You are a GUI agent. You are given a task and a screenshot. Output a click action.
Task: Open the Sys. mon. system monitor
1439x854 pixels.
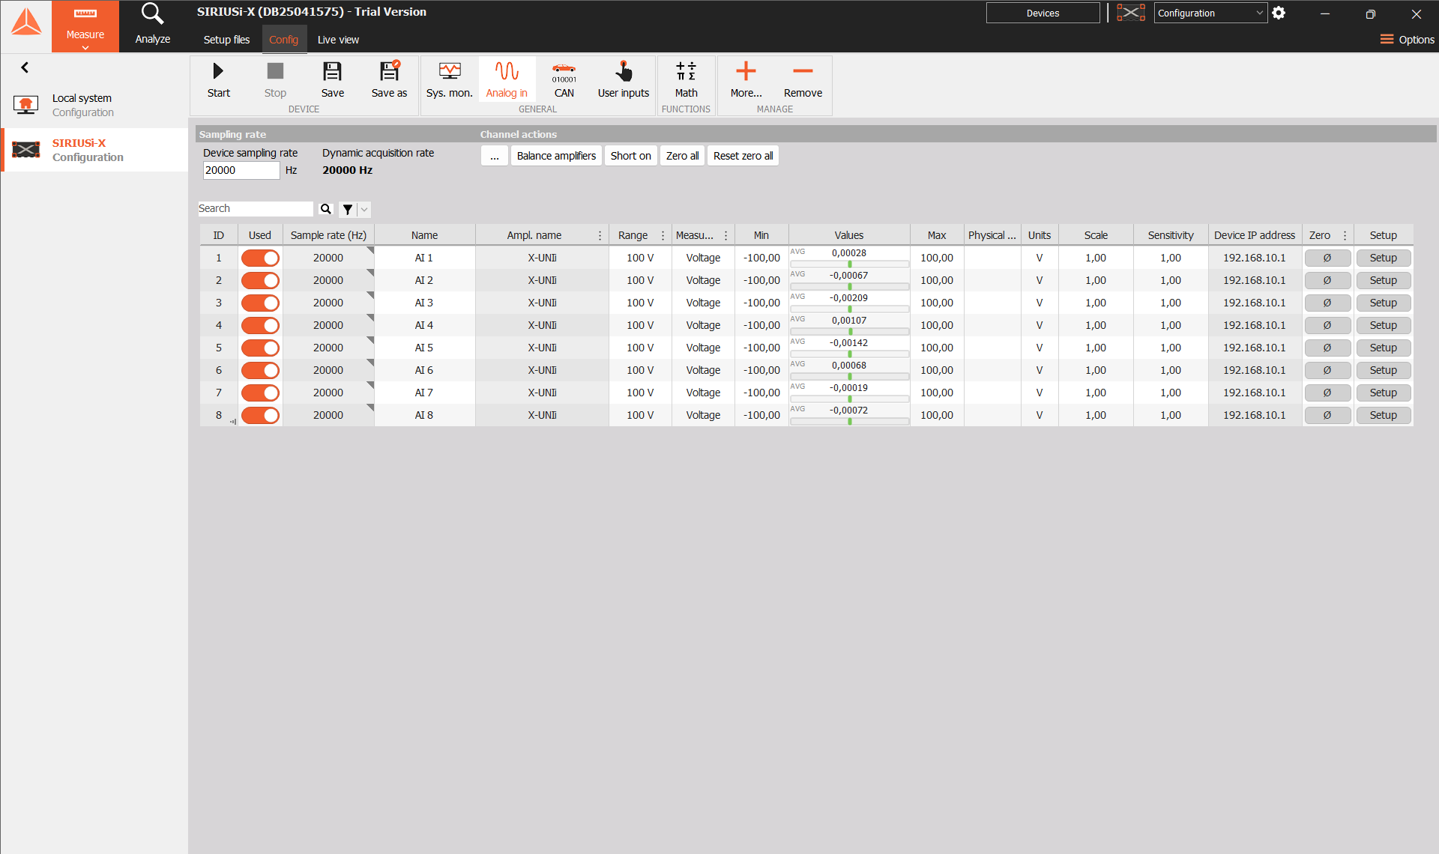pos(450,71)
